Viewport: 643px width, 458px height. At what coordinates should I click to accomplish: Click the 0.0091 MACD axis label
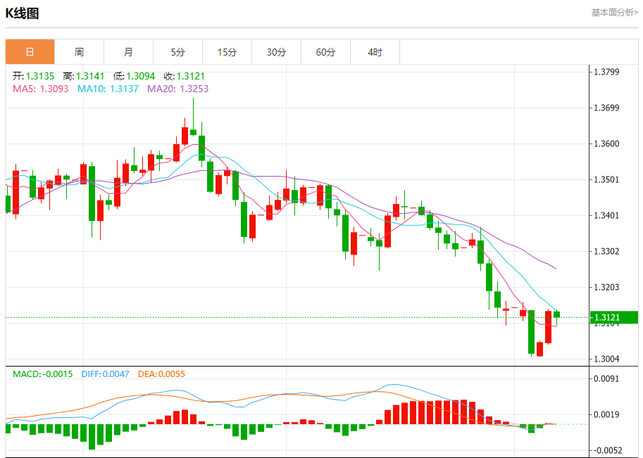[606, 379]
